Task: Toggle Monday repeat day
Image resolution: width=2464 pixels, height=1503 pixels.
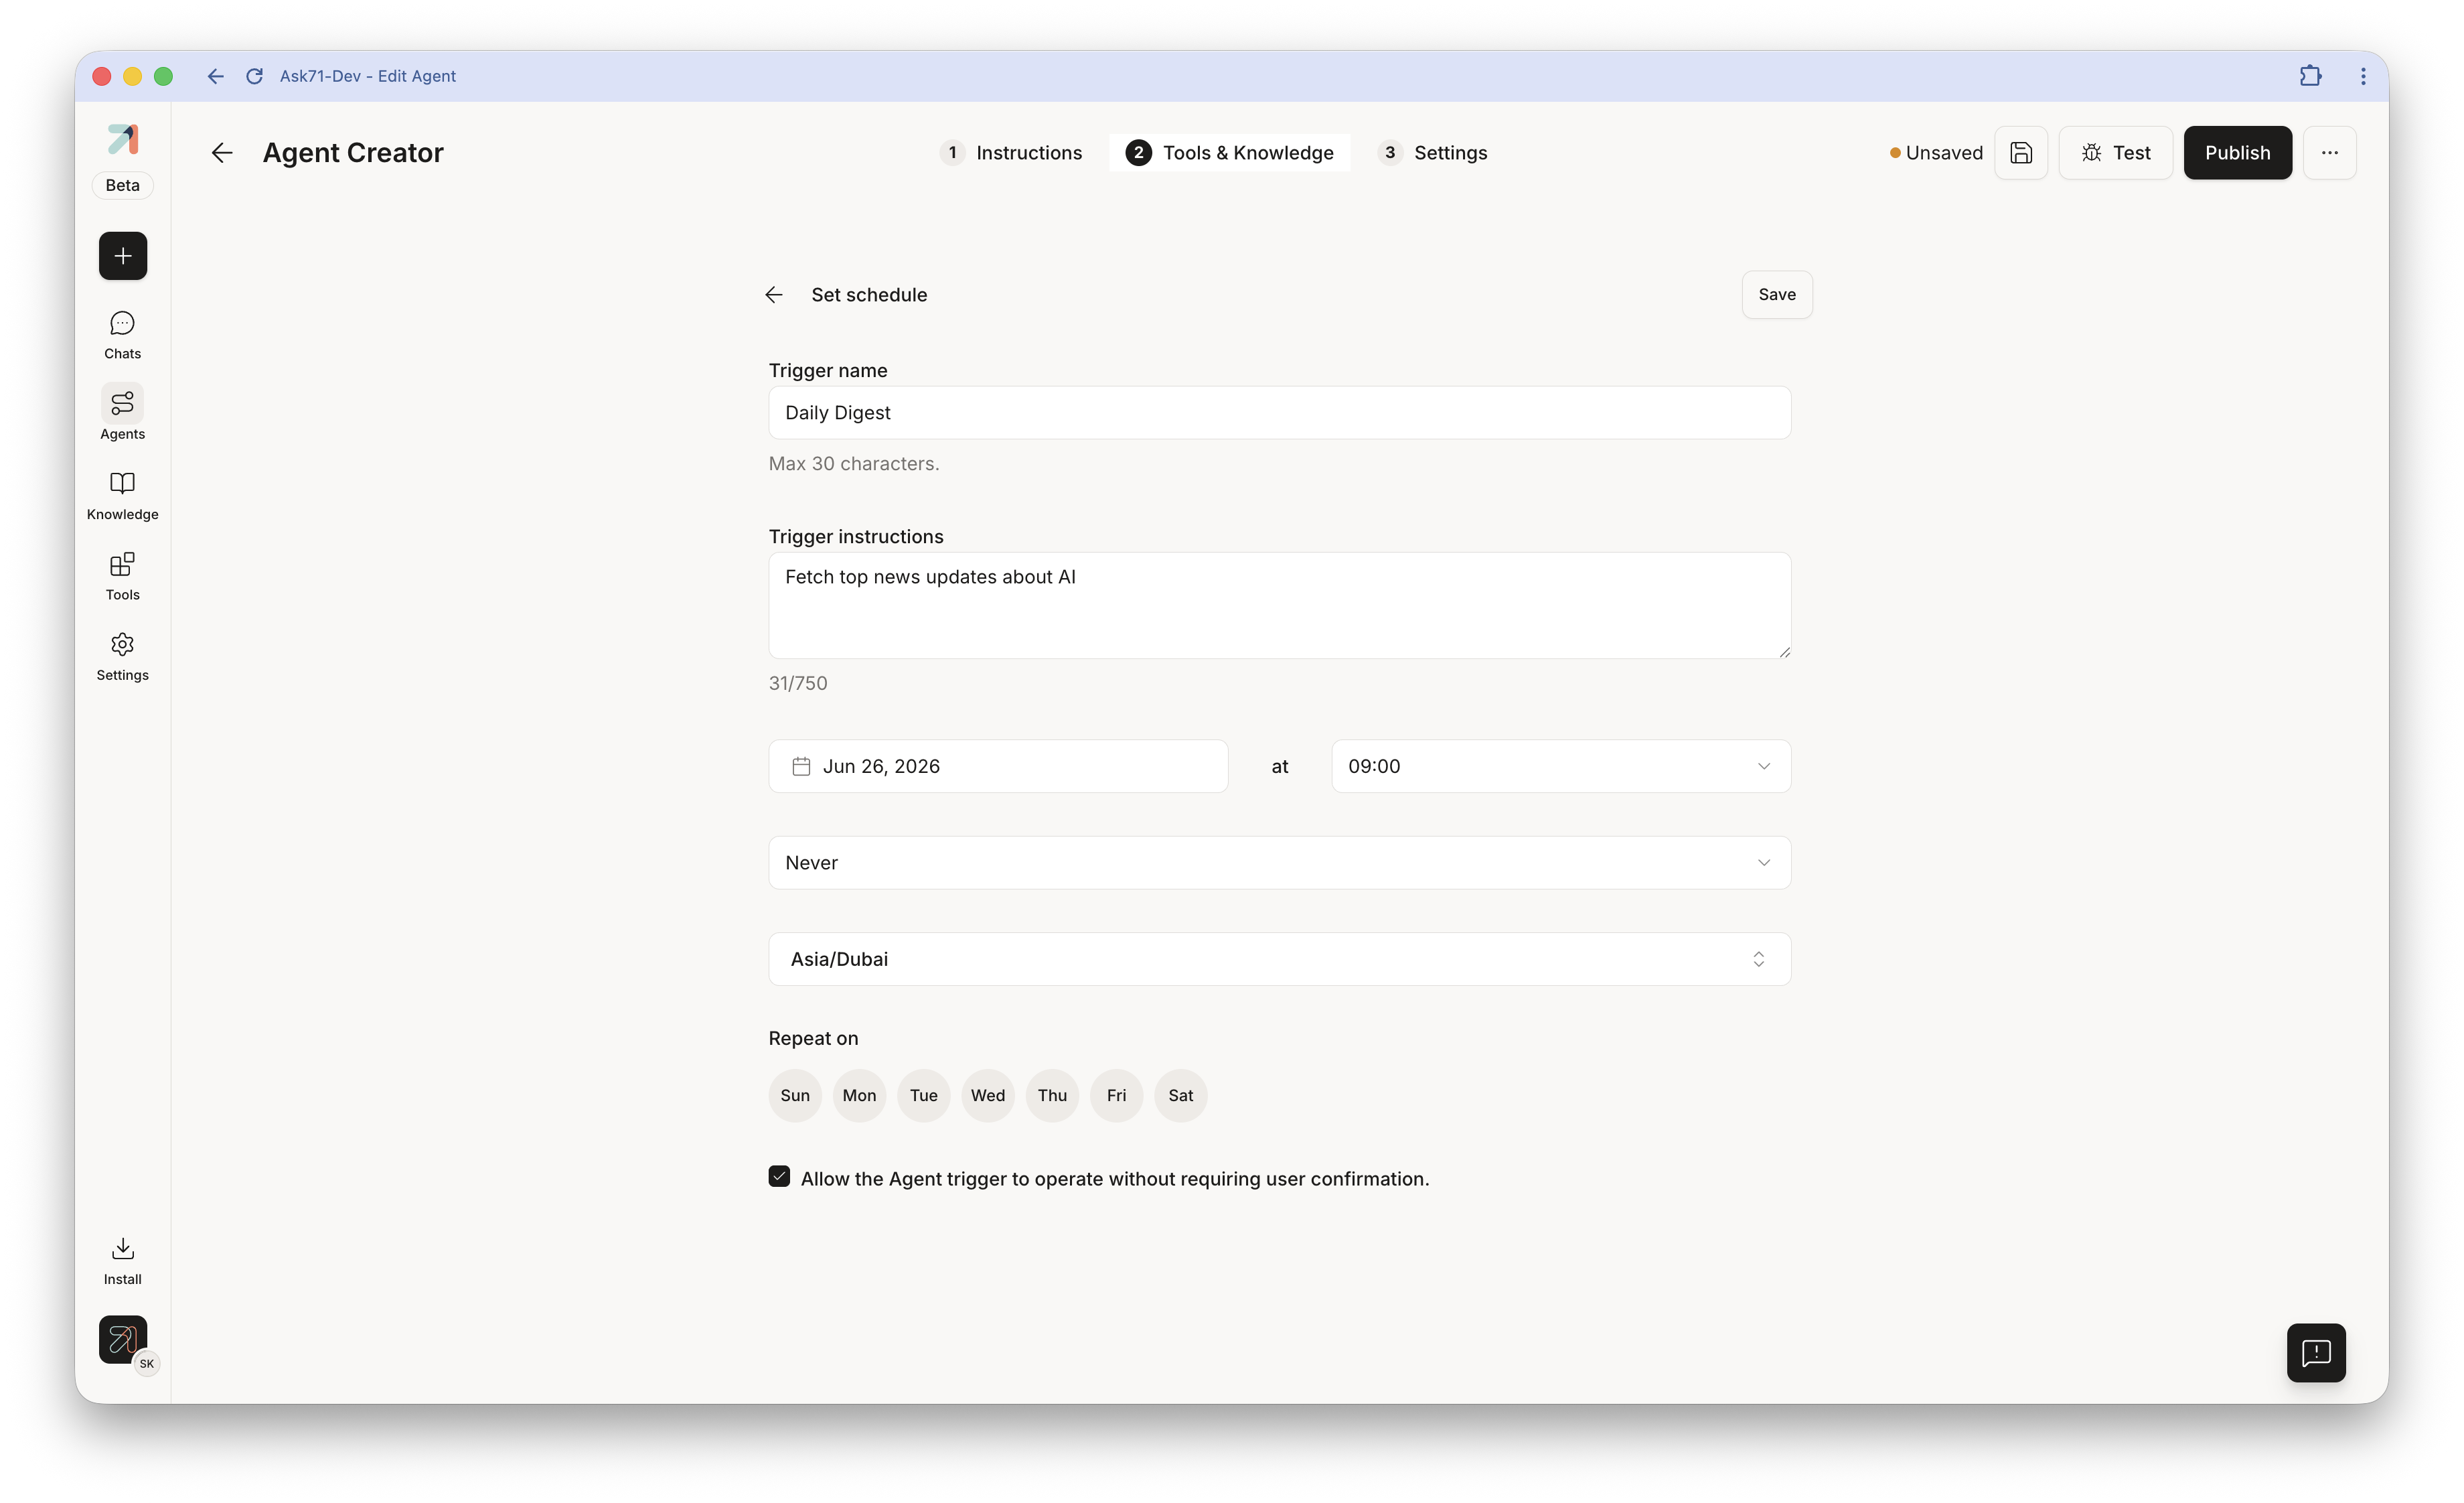Action: (859, 1096)
